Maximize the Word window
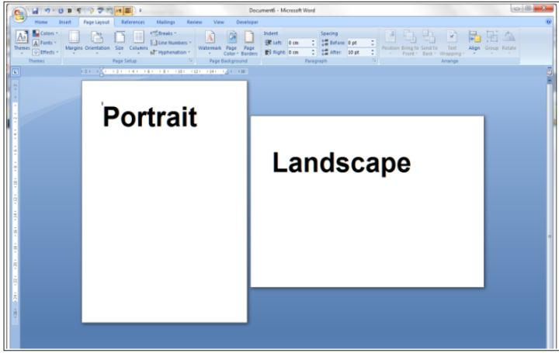Viewport: 559px width, 353px height. (x=529, y=9)
